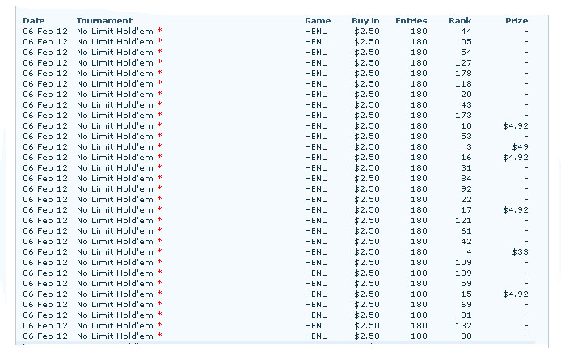Select the rank value 22

tap(466, 199)
